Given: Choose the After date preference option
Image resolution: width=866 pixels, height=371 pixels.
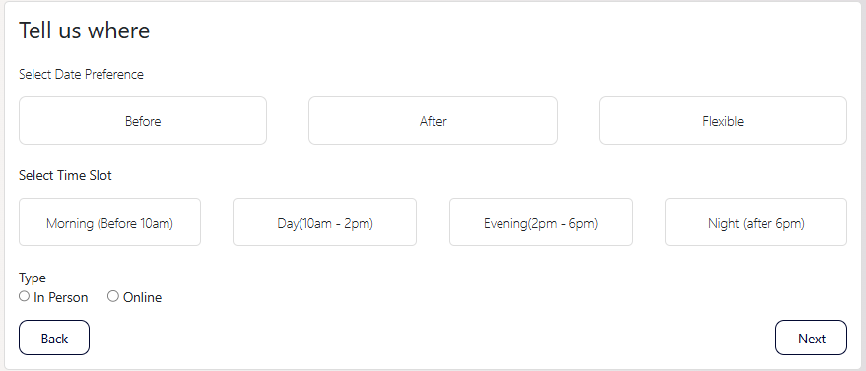Looking at the screenshot, I should (433, 121).
